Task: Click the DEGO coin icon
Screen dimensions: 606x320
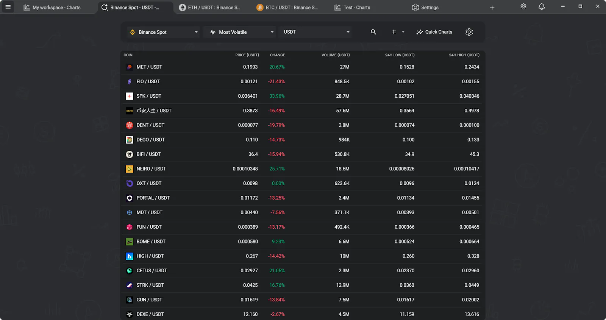Action: 130,140
